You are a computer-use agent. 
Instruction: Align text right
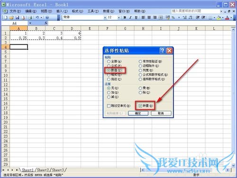[x=155, y=18]
